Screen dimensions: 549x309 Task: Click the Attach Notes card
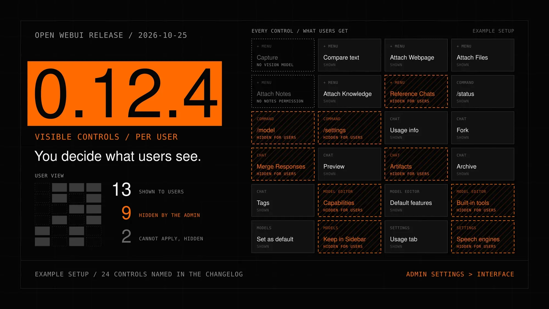click(x=283, y=91)
